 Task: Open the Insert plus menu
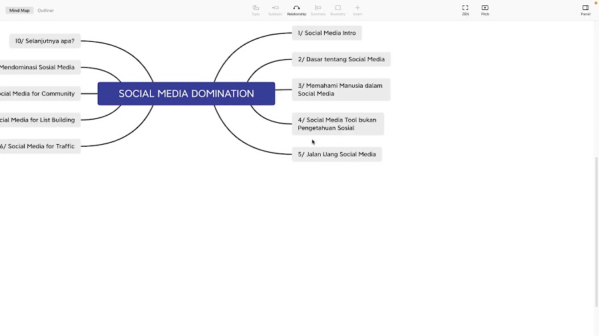pyautogui.click(x=357, y=10)
